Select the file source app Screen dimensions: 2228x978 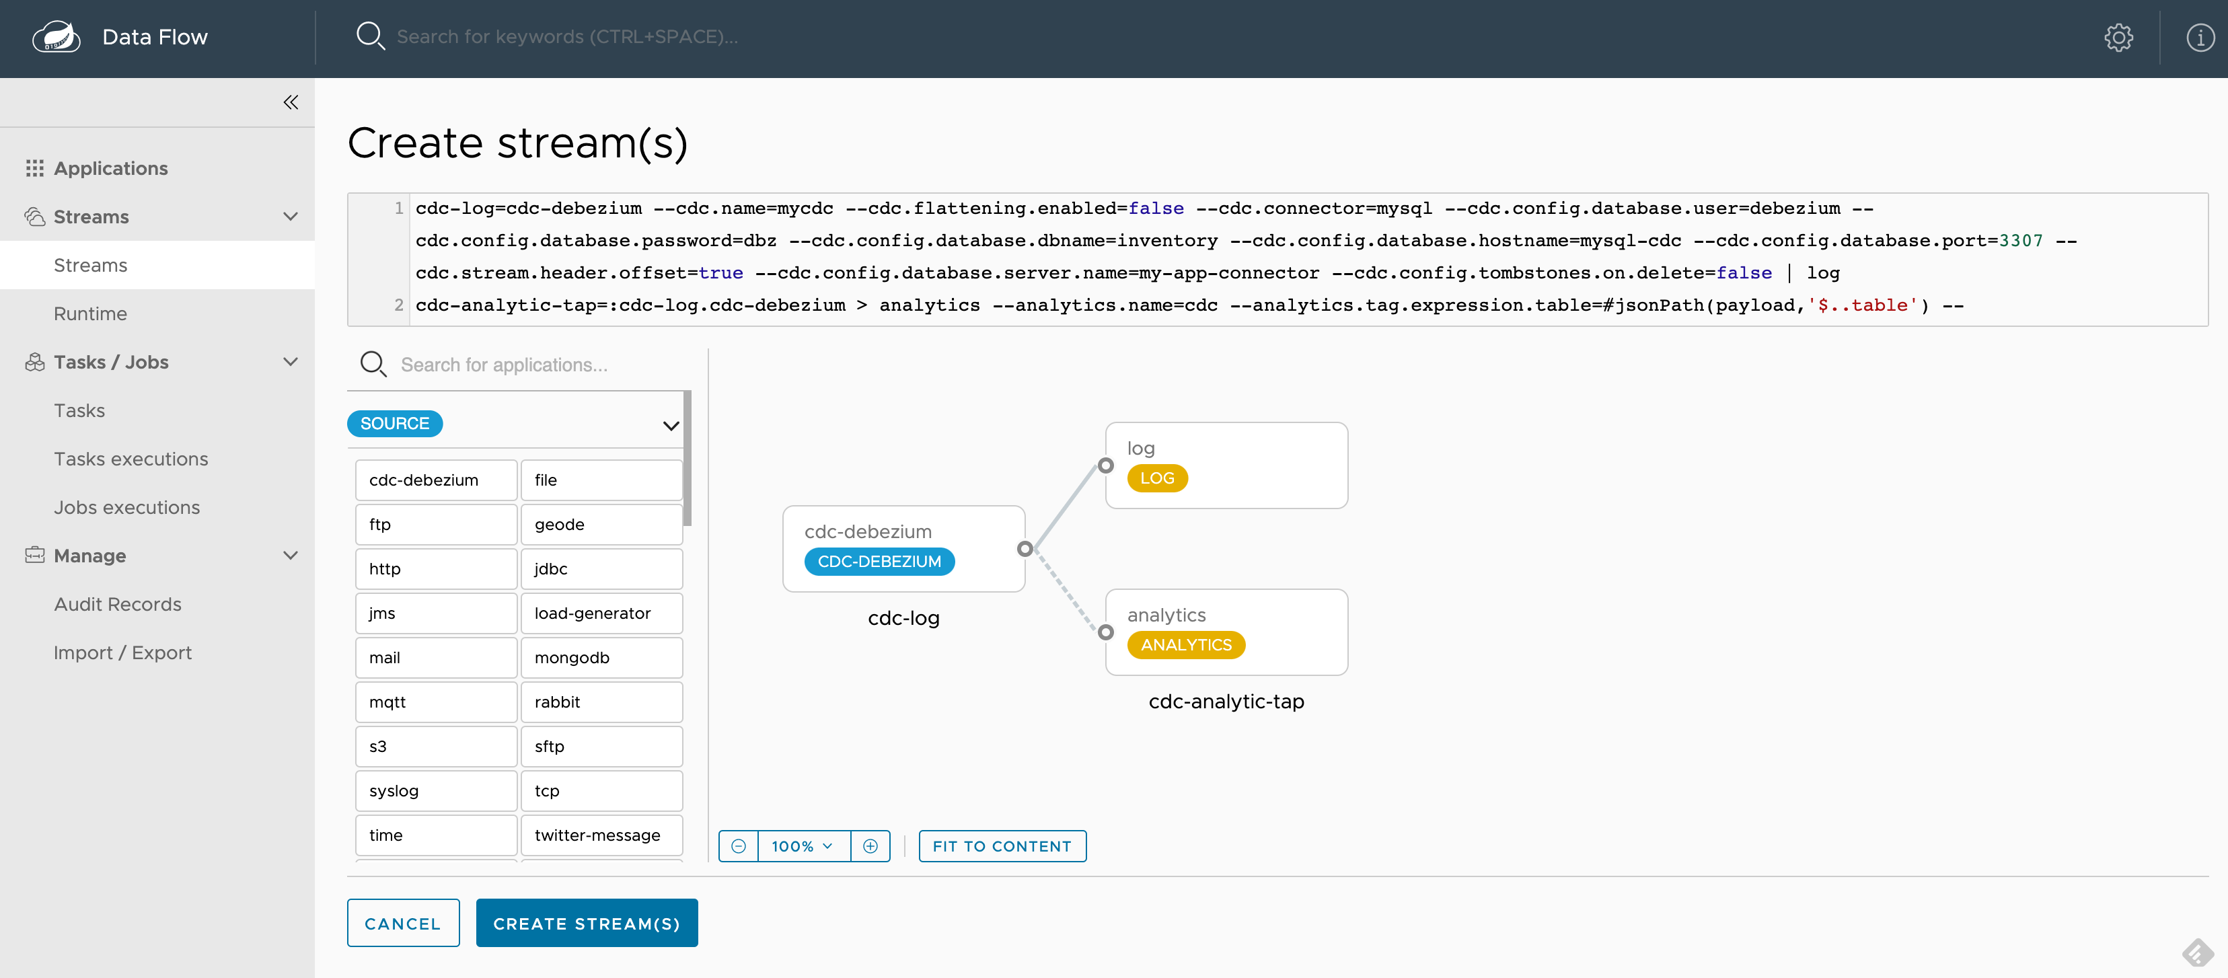[601, 480]
